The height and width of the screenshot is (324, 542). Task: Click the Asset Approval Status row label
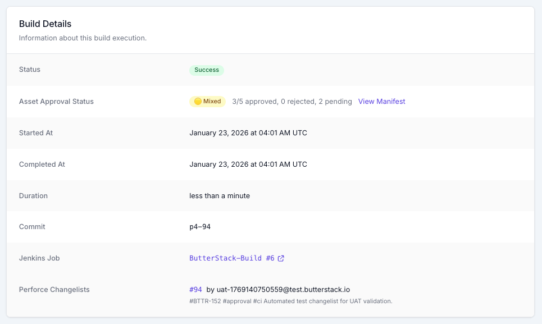click(x=57, y=101)
